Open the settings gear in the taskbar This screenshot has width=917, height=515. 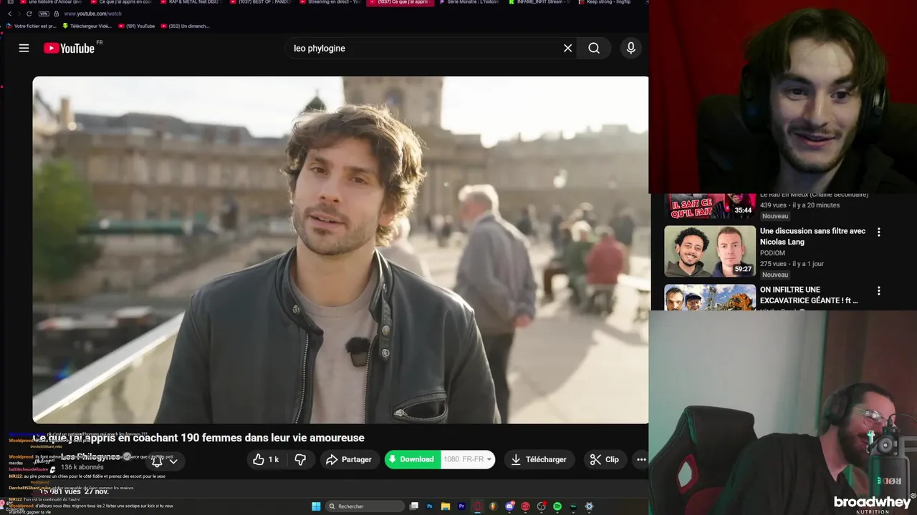click(589, 506)
